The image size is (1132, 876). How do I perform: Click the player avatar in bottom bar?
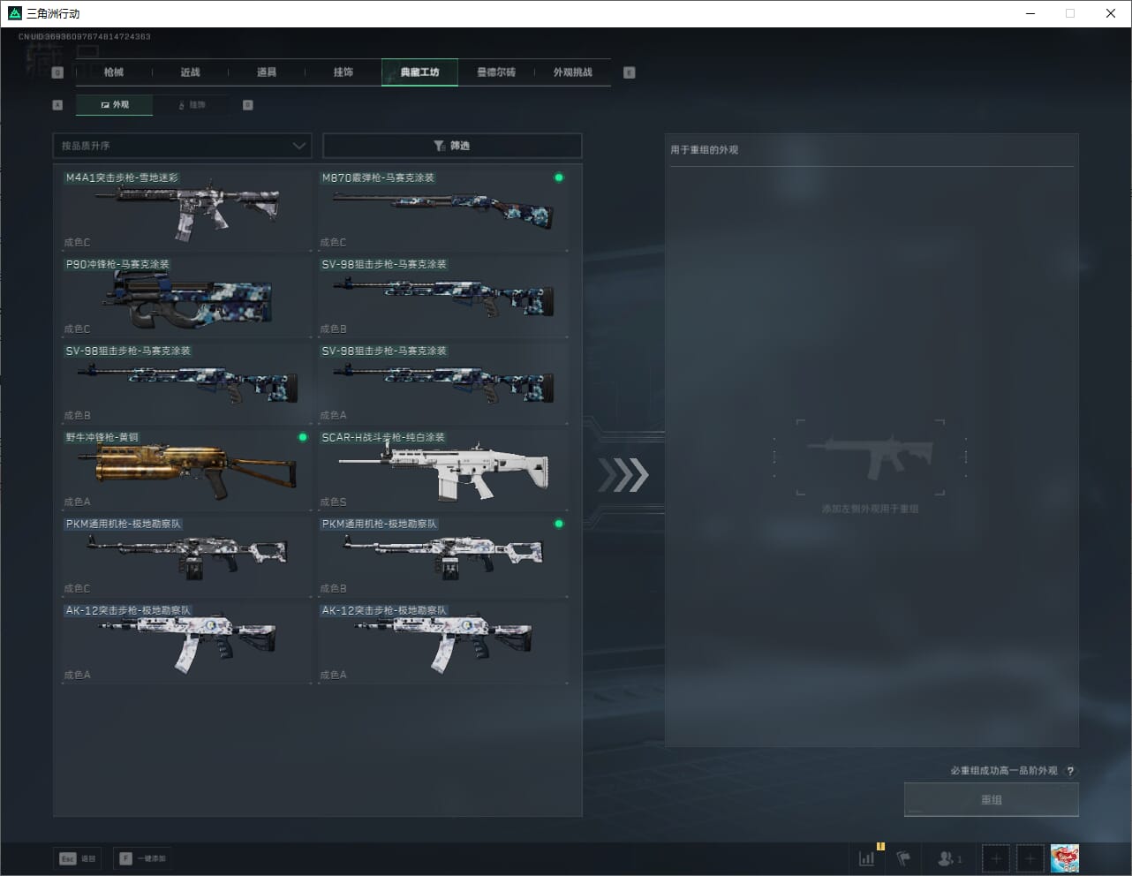[x=1064, y=858]
